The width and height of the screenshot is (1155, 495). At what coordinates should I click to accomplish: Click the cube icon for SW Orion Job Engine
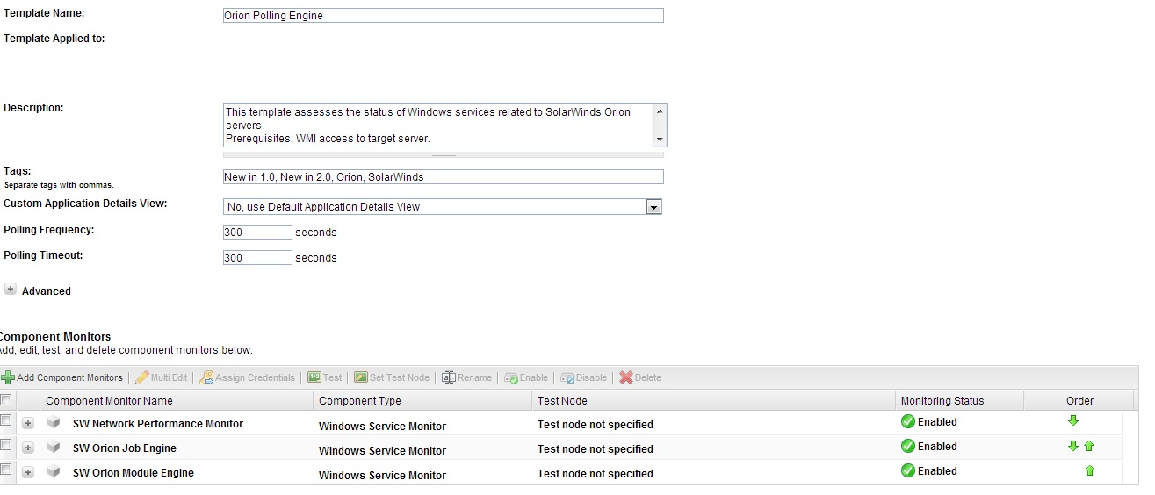(x=54, y=448)
